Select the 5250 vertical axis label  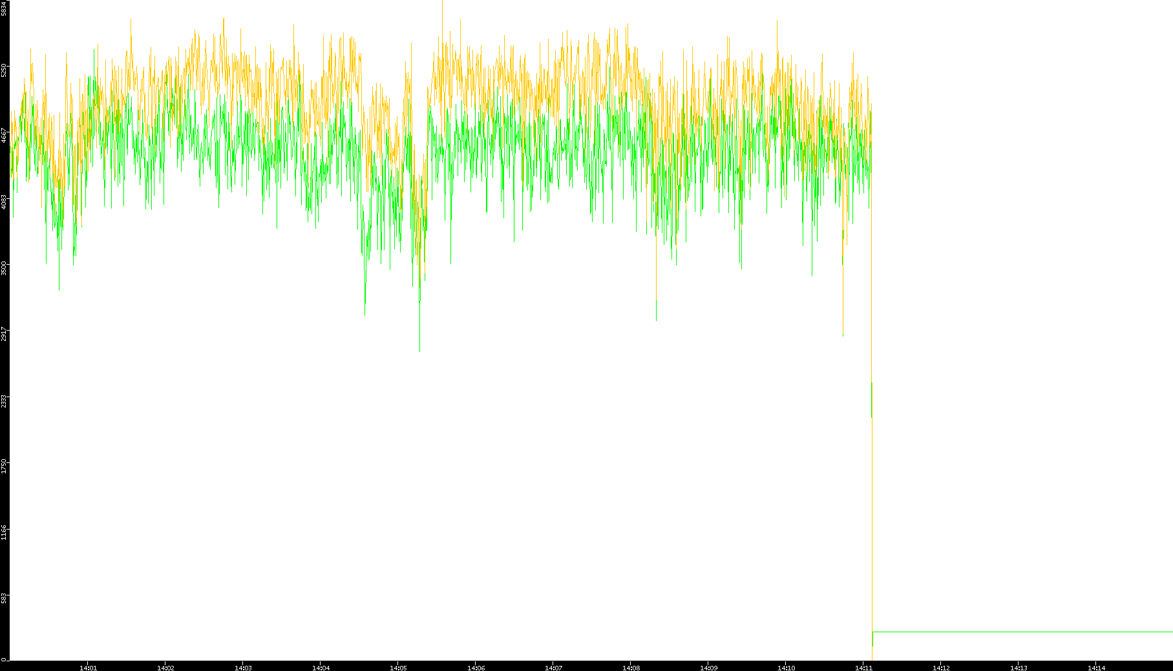[4, 70]
